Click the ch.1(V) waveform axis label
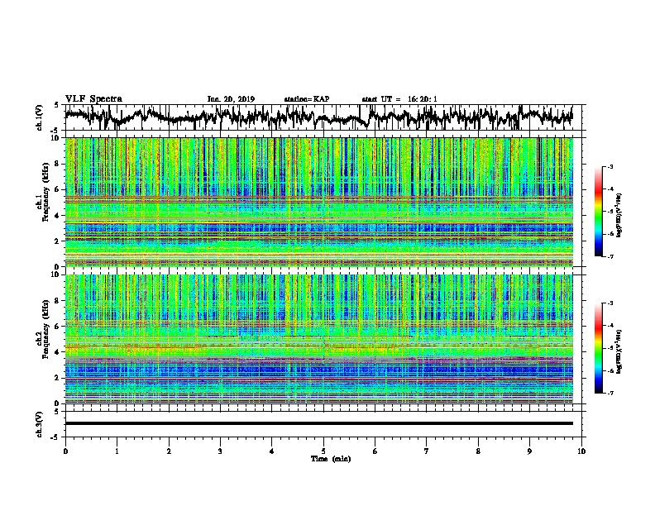655x506 pixels. (x=40, y=117)
